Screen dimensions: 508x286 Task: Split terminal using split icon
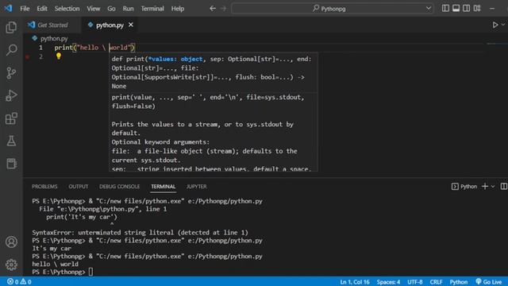(x=504, y=187)
